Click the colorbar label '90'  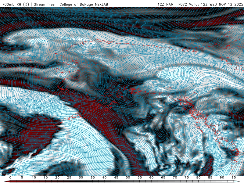tap(222, 178)
